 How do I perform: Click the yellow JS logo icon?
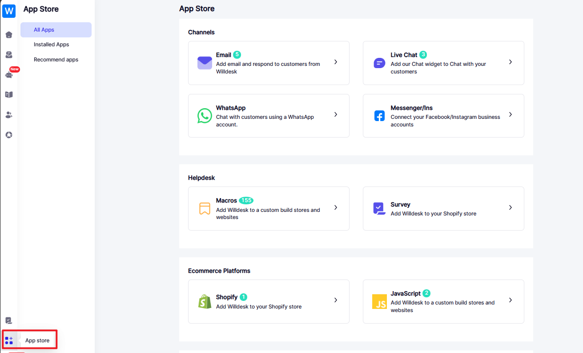[379, 301]
